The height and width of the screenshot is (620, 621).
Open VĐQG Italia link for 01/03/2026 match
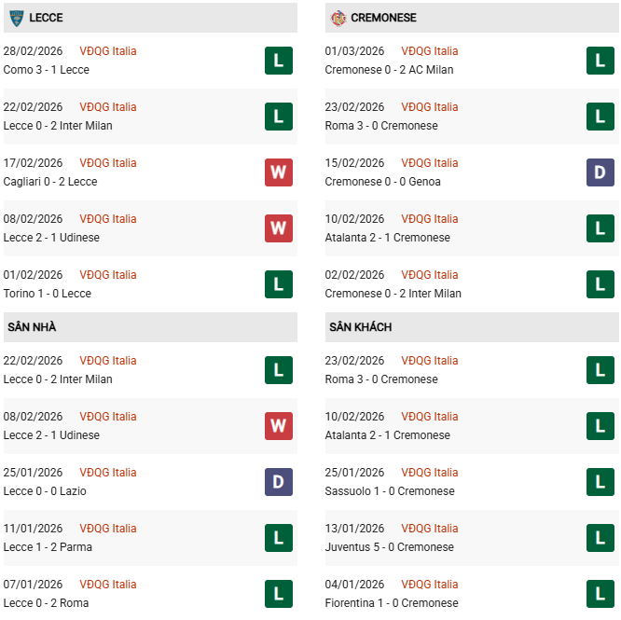tap(429, 51)
